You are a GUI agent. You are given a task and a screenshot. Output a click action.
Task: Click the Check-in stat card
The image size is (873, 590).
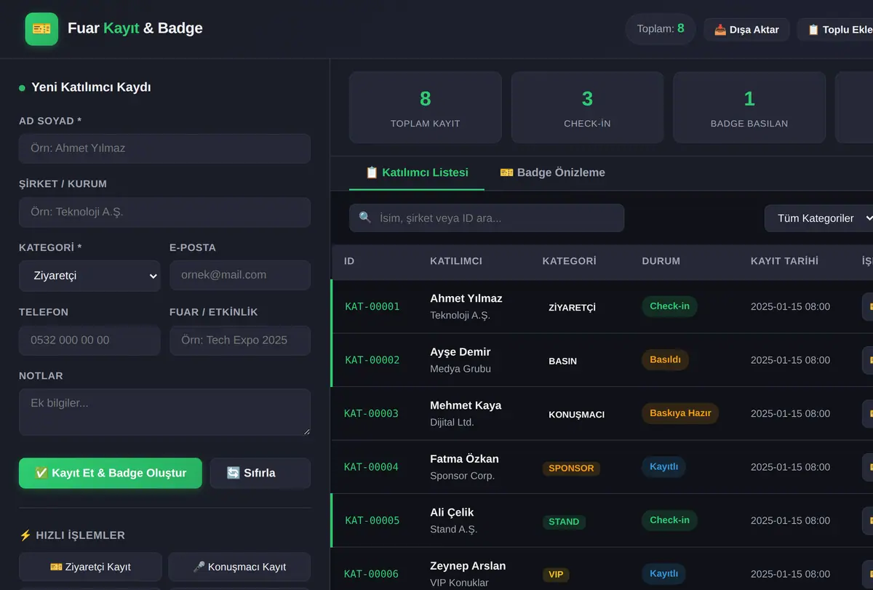coord(587,107)
